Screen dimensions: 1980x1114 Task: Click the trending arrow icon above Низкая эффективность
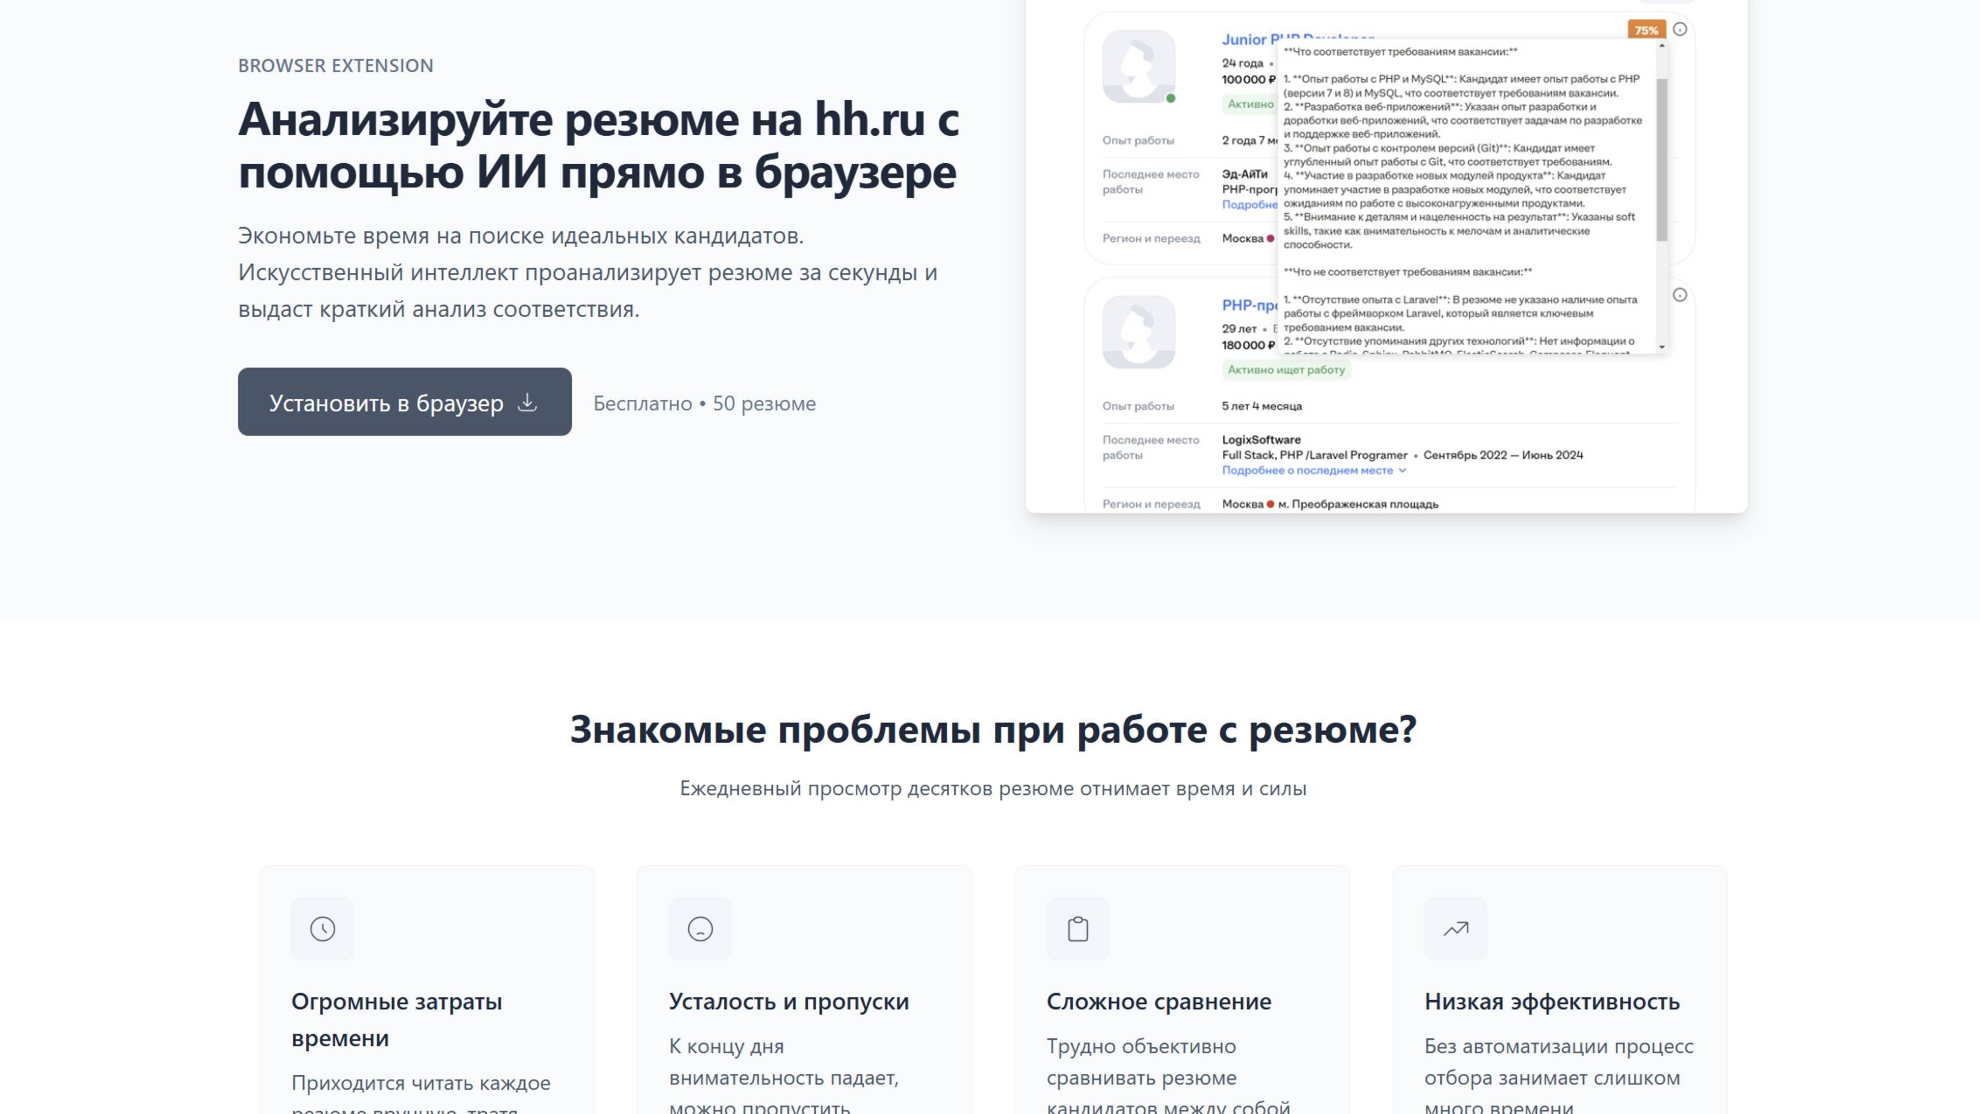click(1455, 929)
